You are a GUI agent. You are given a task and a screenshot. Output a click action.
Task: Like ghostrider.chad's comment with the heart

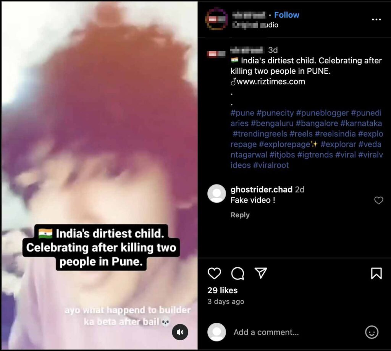[378, 200]
